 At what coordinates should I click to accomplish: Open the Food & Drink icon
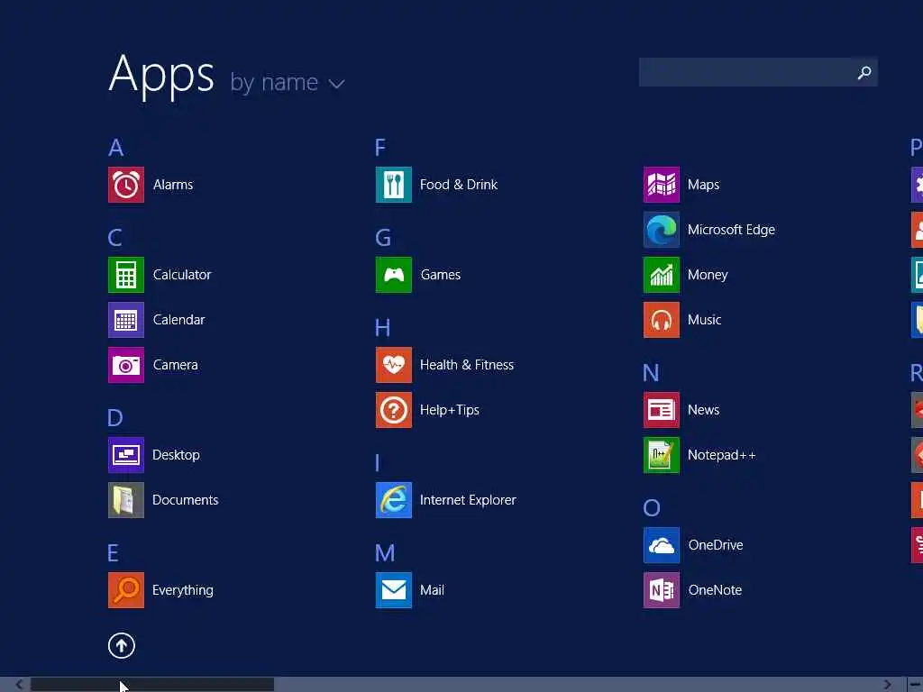[x=394, y=185]
